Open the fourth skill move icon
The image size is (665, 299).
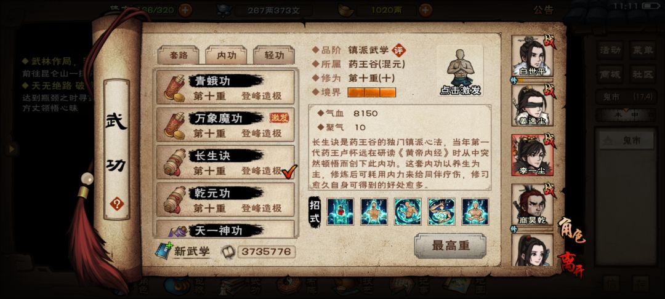coord(441,212)
